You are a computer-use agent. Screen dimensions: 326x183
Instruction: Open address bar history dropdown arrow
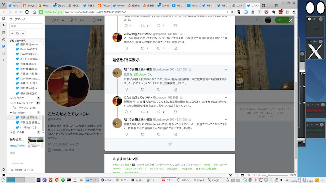click(x=227, y=12)
